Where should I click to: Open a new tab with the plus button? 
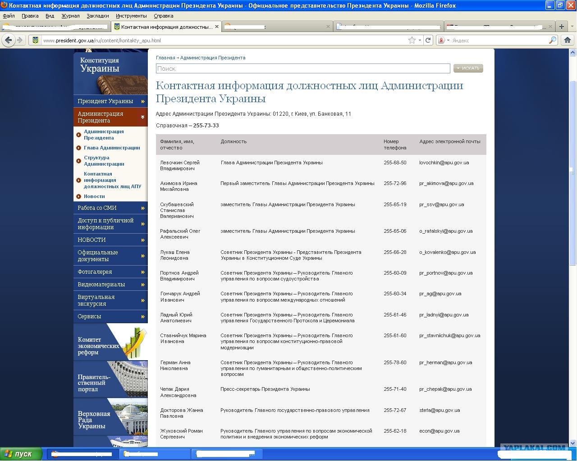point(561,27)
